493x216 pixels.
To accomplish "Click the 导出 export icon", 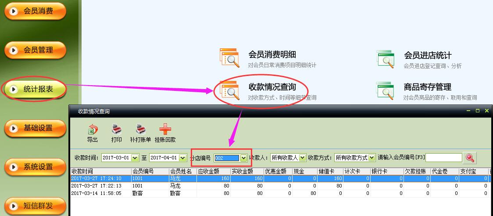I will (x=93, y=129).
